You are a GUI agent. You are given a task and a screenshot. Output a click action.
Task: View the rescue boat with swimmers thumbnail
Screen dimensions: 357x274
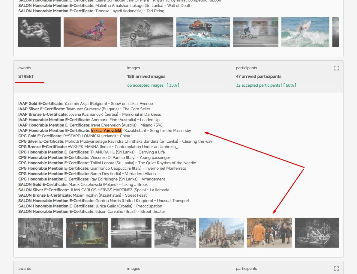click(x=203, y=32)
